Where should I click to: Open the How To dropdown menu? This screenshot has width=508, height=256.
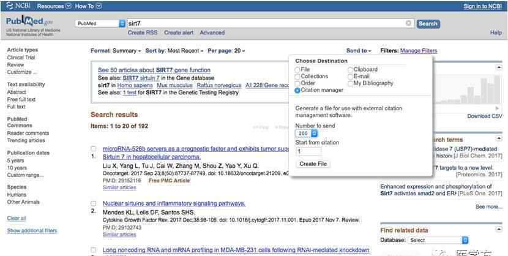coord(88,6)
